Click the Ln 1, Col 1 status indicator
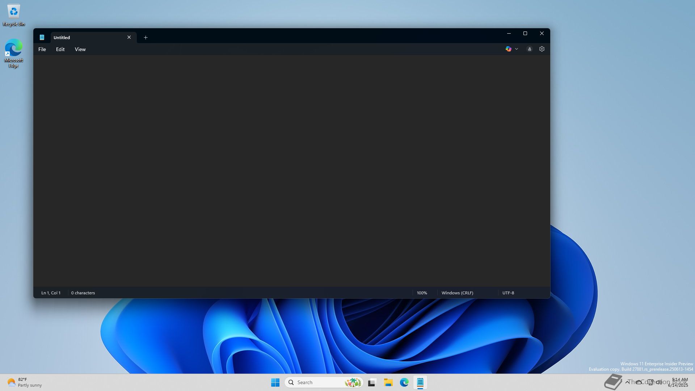Screen dimensions: 695x391 click(51, 293)
